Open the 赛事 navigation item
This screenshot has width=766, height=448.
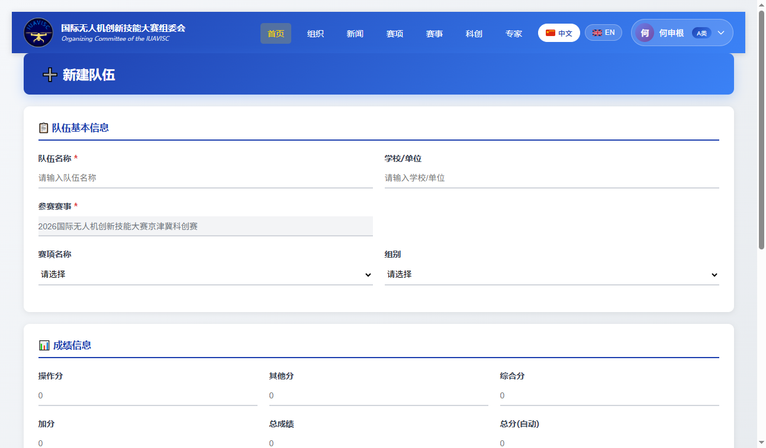point(435,34)
